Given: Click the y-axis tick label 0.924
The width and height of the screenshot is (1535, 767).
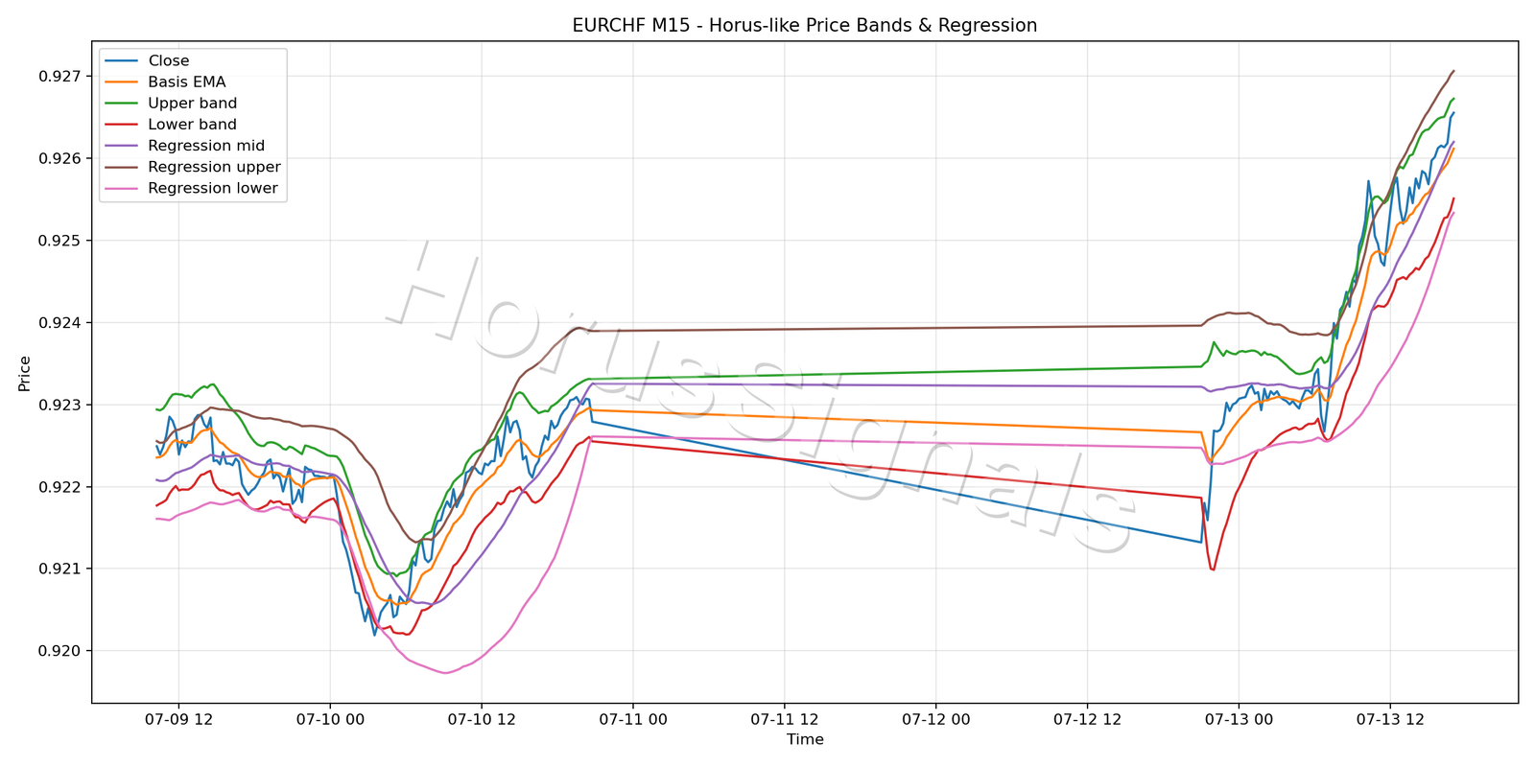Looking at the screenshot, I should tap(59, 323).
